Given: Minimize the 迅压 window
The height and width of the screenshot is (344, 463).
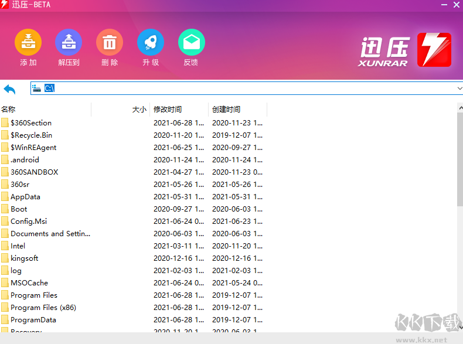Looking at the screenshot, I should [x=444, y=5].
